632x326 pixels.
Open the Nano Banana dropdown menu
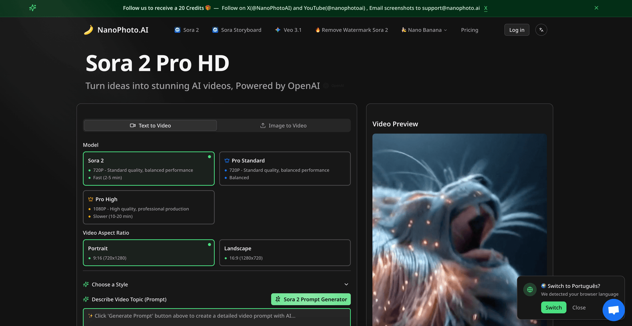[x=424, y=30]
